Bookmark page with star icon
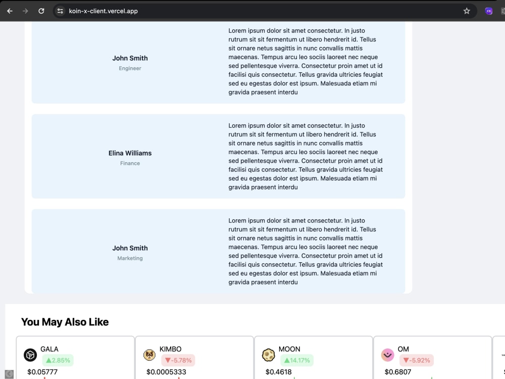 pos(467,11)
